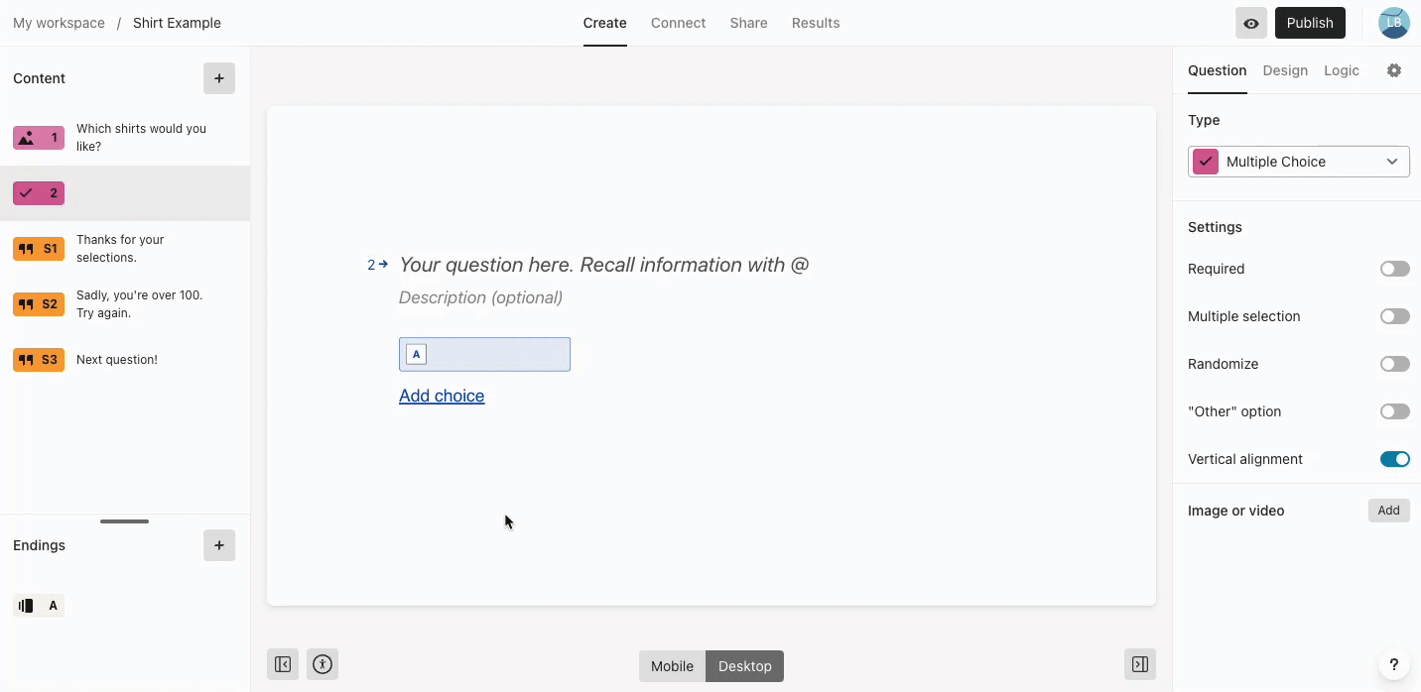Viewport: 1421px width, 692px height.
Task: Click the Publish button
Action: pos(1310,23)
